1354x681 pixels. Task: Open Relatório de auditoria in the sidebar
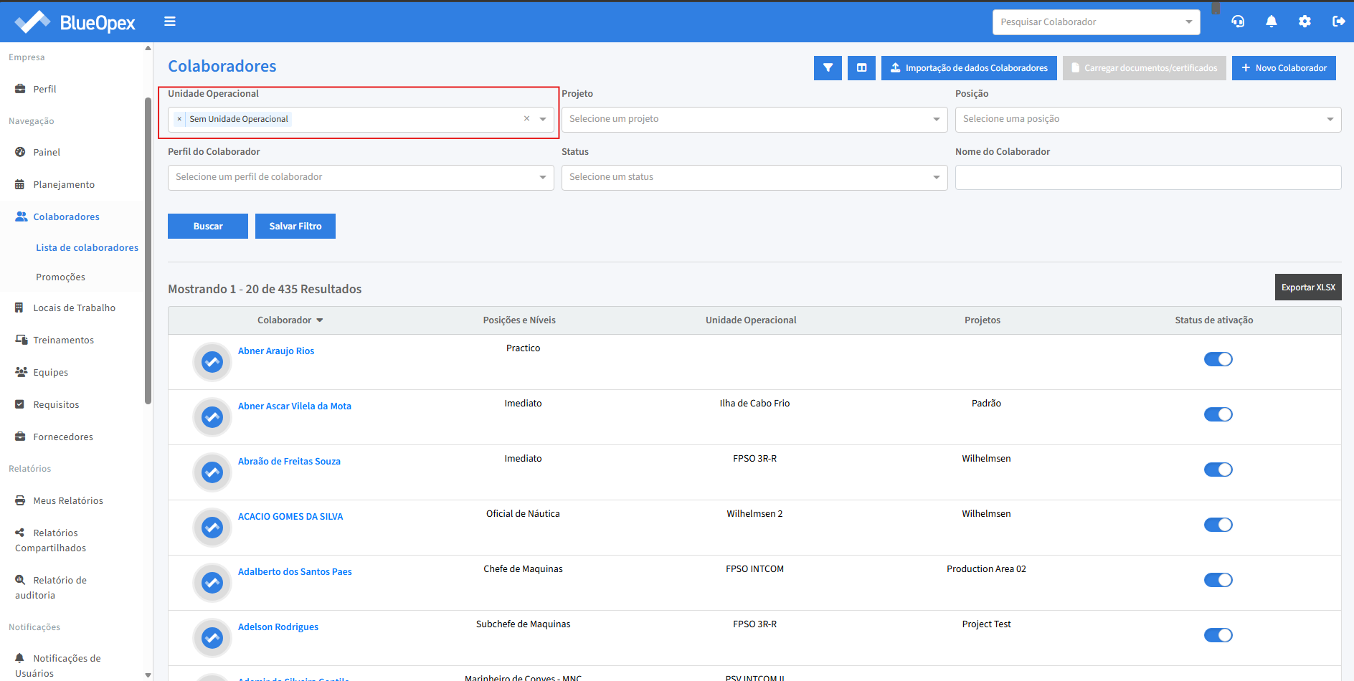50,588
